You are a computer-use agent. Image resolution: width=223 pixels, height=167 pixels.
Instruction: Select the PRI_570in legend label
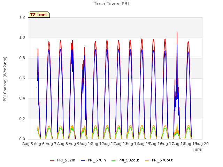pos(97,160)
